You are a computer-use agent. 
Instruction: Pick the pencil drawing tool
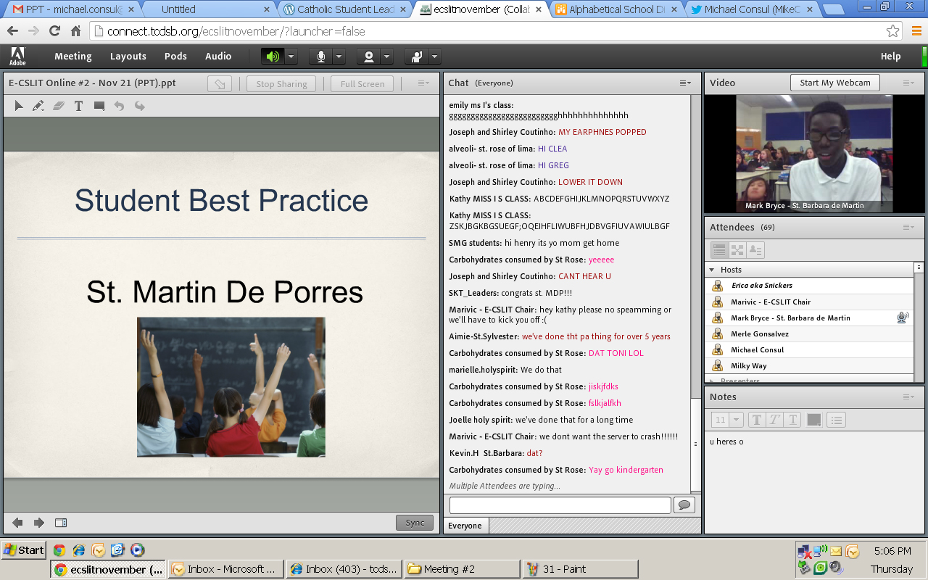tap(38, 106)
